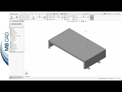The width and height of the screenshot is (122, 92).
Task: Expand the Kante-Lasche1 feature node
Action: pyautogui.click(x=9, y=45)
